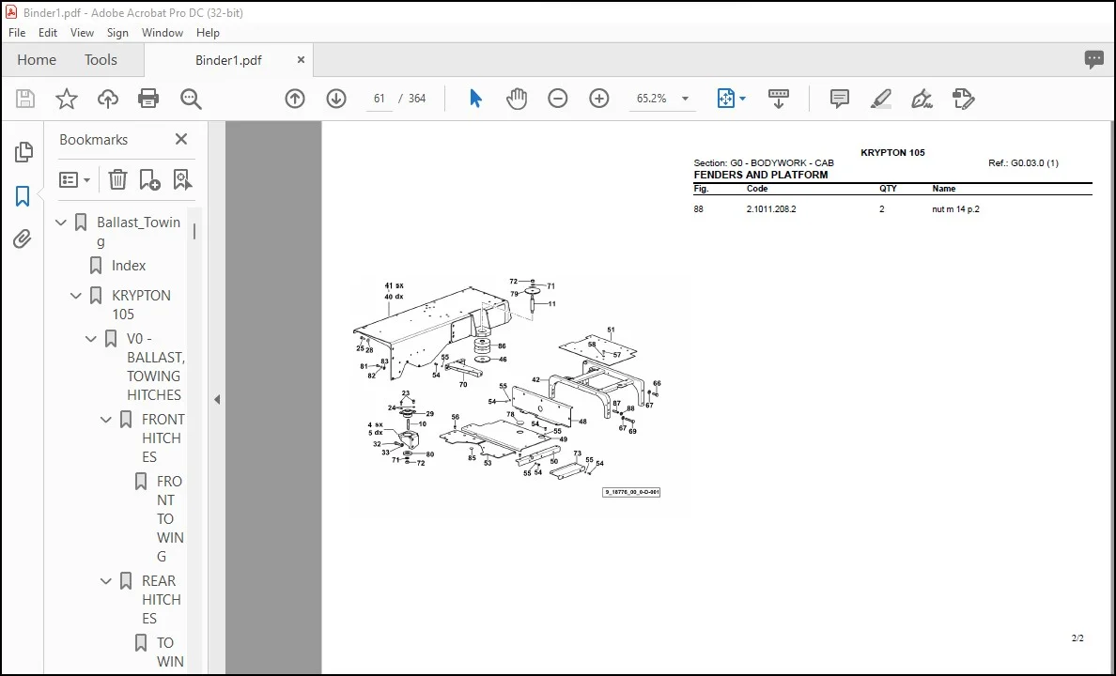1116x676 pixels.
Task: Click the parts diagram image
Action: [x=507, y=387]
